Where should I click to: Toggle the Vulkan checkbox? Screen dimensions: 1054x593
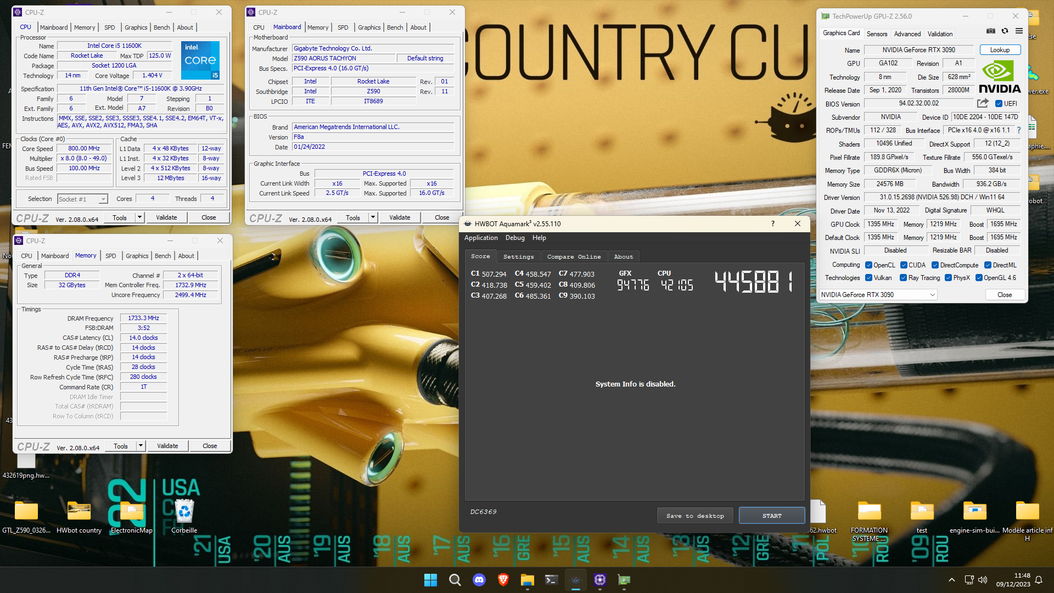pos(868,278)
